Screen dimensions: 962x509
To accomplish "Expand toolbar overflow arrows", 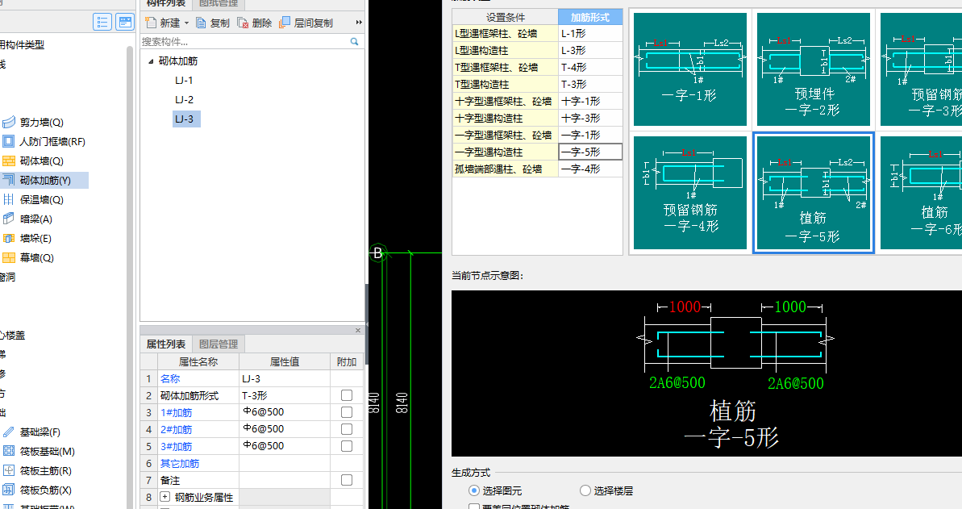I will pos(359,23).
